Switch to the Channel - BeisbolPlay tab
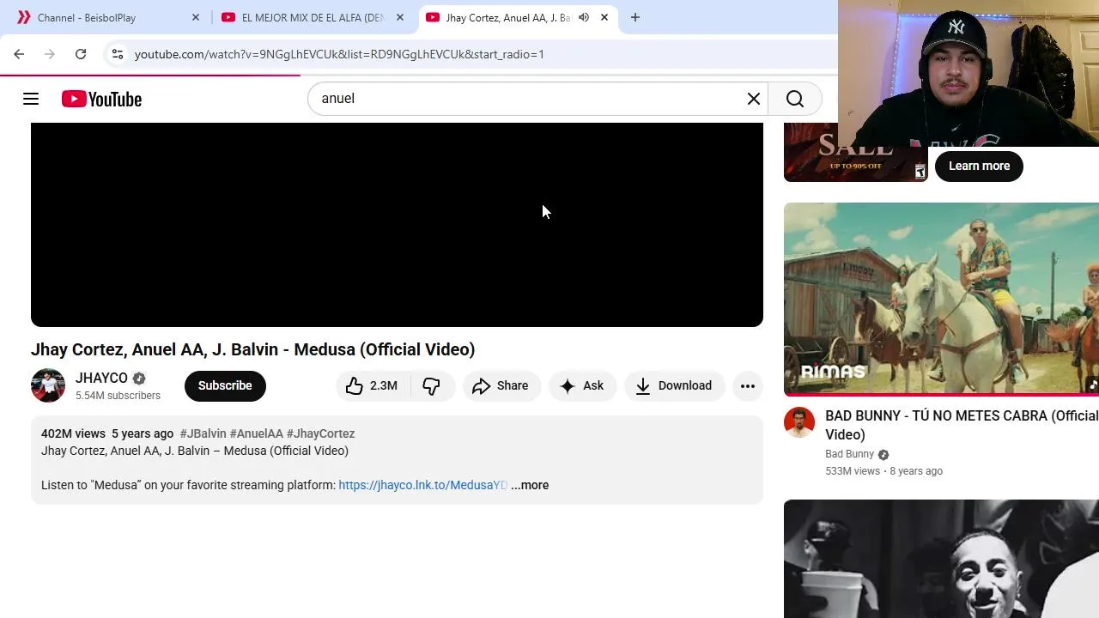 pos(106,17)
